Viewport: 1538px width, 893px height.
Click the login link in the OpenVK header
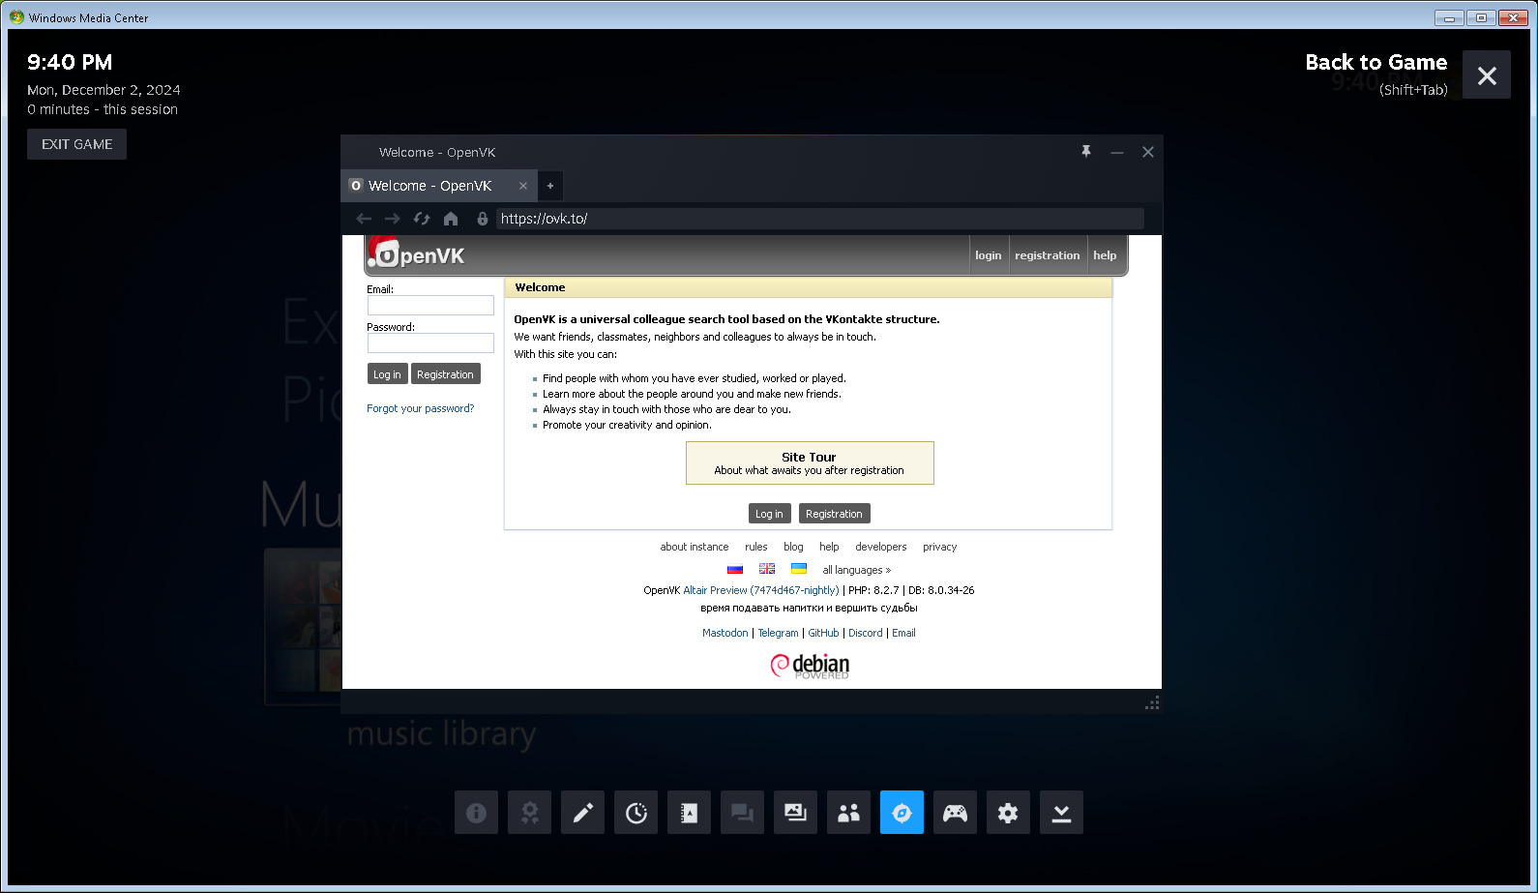989,255
